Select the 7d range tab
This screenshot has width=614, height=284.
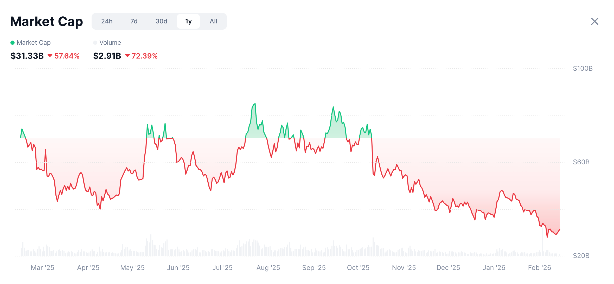click(134, 21)
